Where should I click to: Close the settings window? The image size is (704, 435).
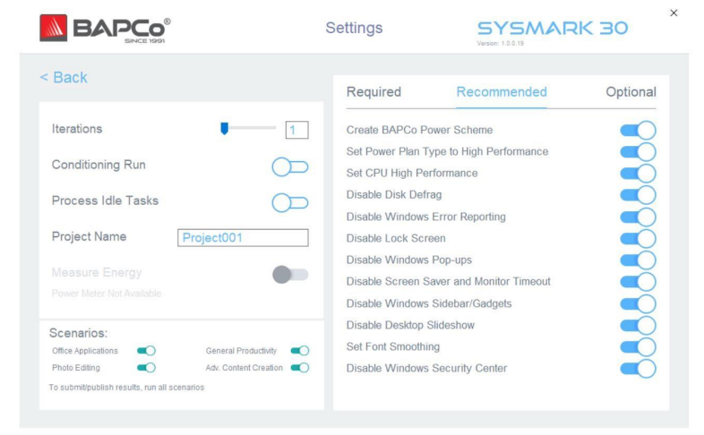(x=674, y=12)
